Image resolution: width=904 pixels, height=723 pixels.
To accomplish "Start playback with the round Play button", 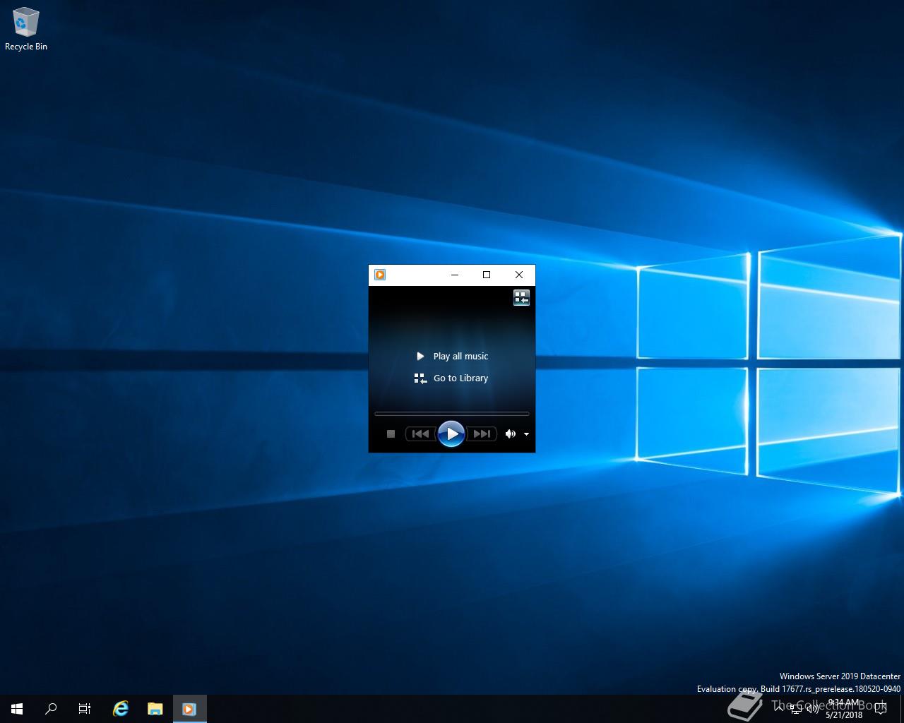I will click(x=451, y=434).
